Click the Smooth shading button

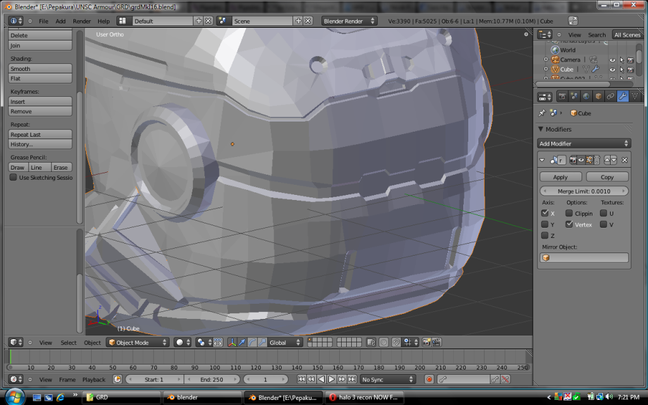pos(40,68)
